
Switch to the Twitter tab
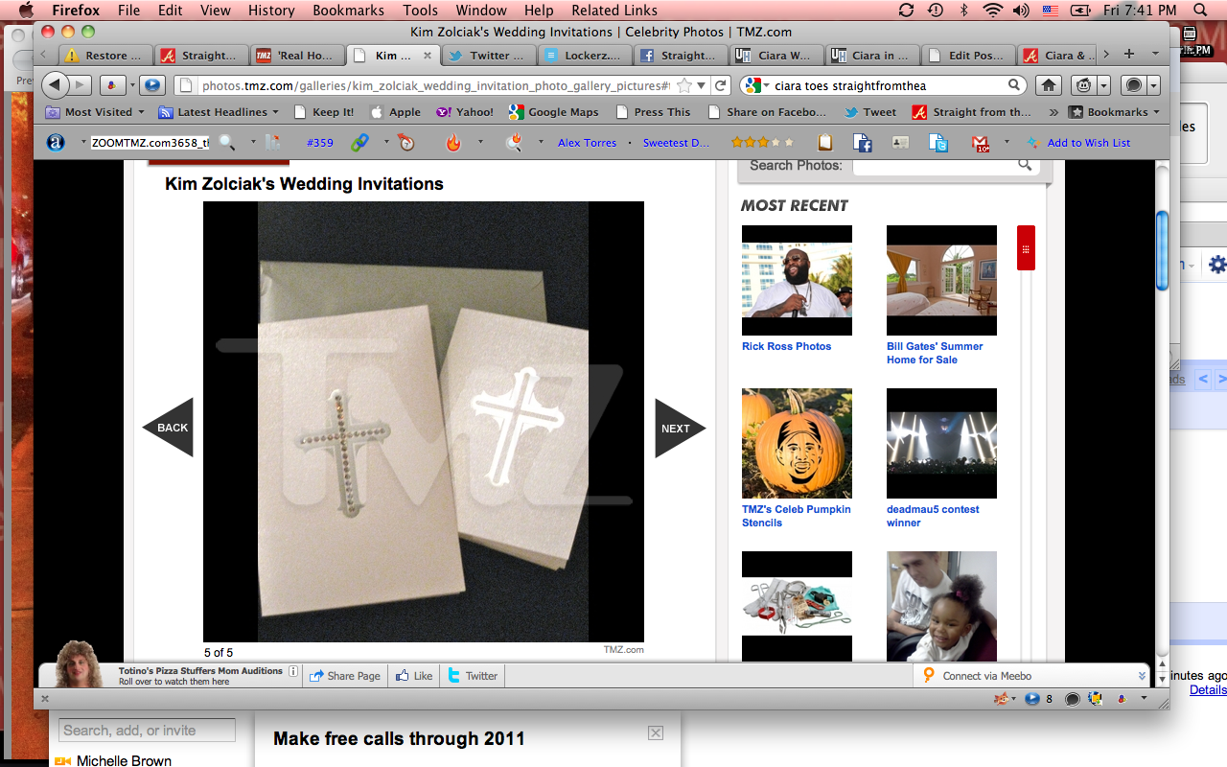click(x=489, y=56)
